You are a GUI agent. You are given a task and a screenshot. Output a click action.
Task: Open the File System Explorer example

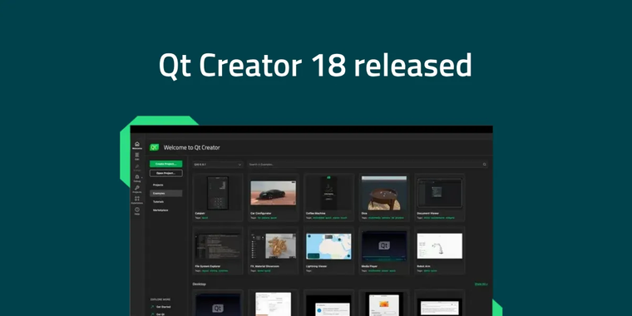point(218,250)
